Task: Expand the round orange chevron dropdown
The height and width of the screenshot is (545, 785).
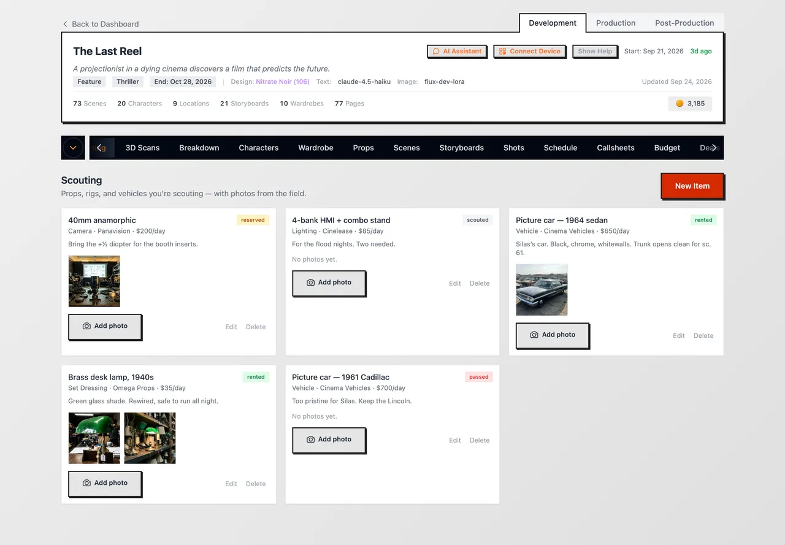Action: (73, 148)
